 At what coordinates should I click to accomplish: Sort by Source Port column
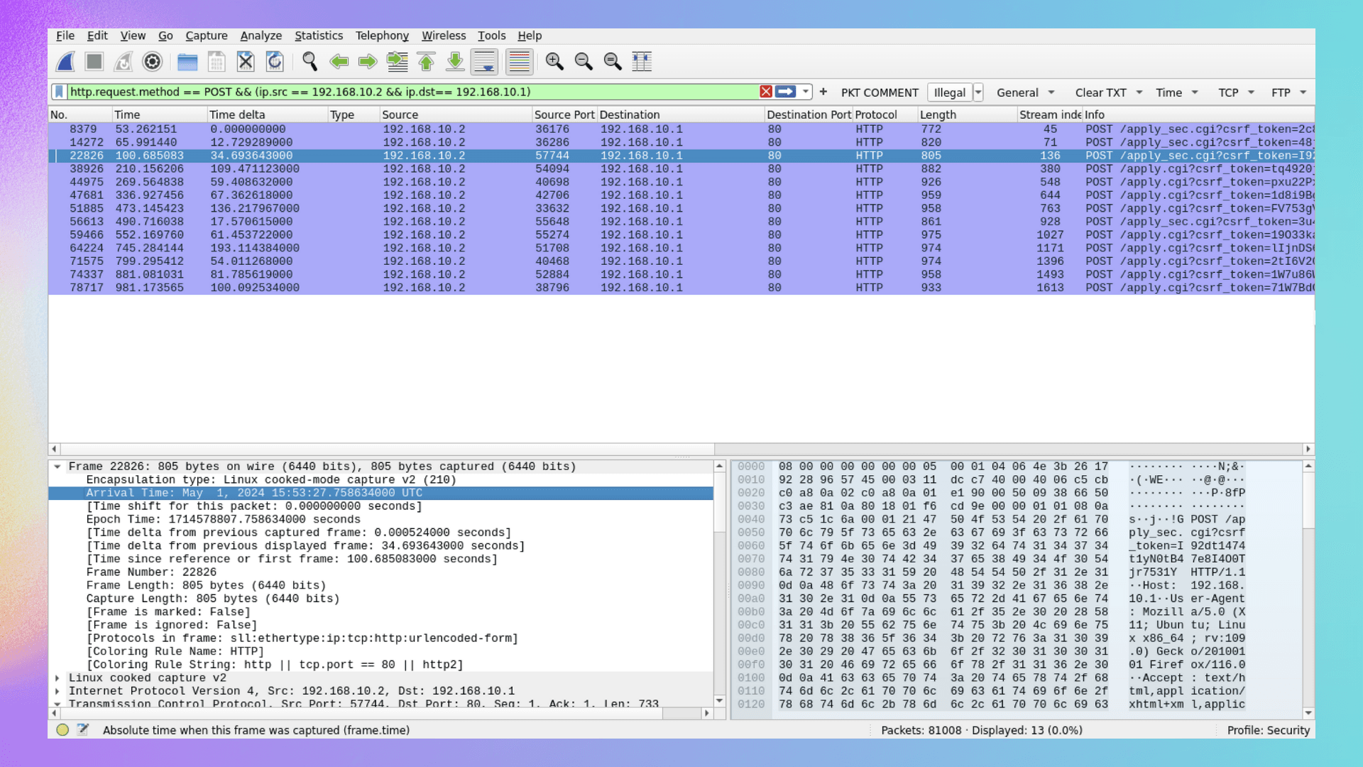[x=564, y=114]
